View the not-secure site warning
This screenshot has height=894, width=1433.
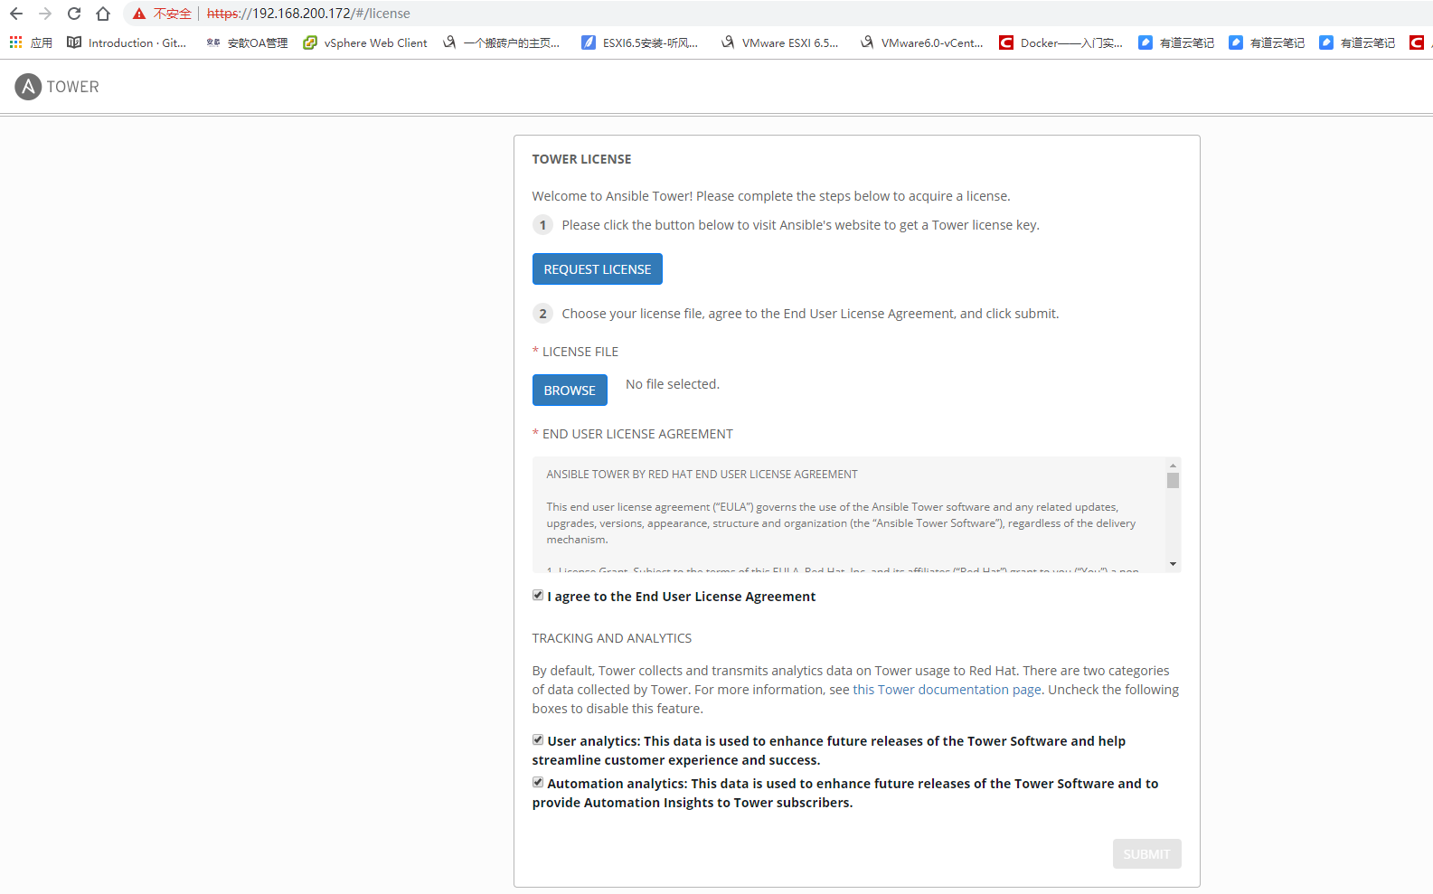[162, 14]
